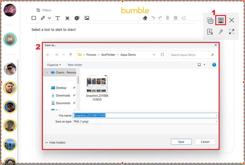
Task: Select Charm - Personal OneDrive
Action: (63, 72)
